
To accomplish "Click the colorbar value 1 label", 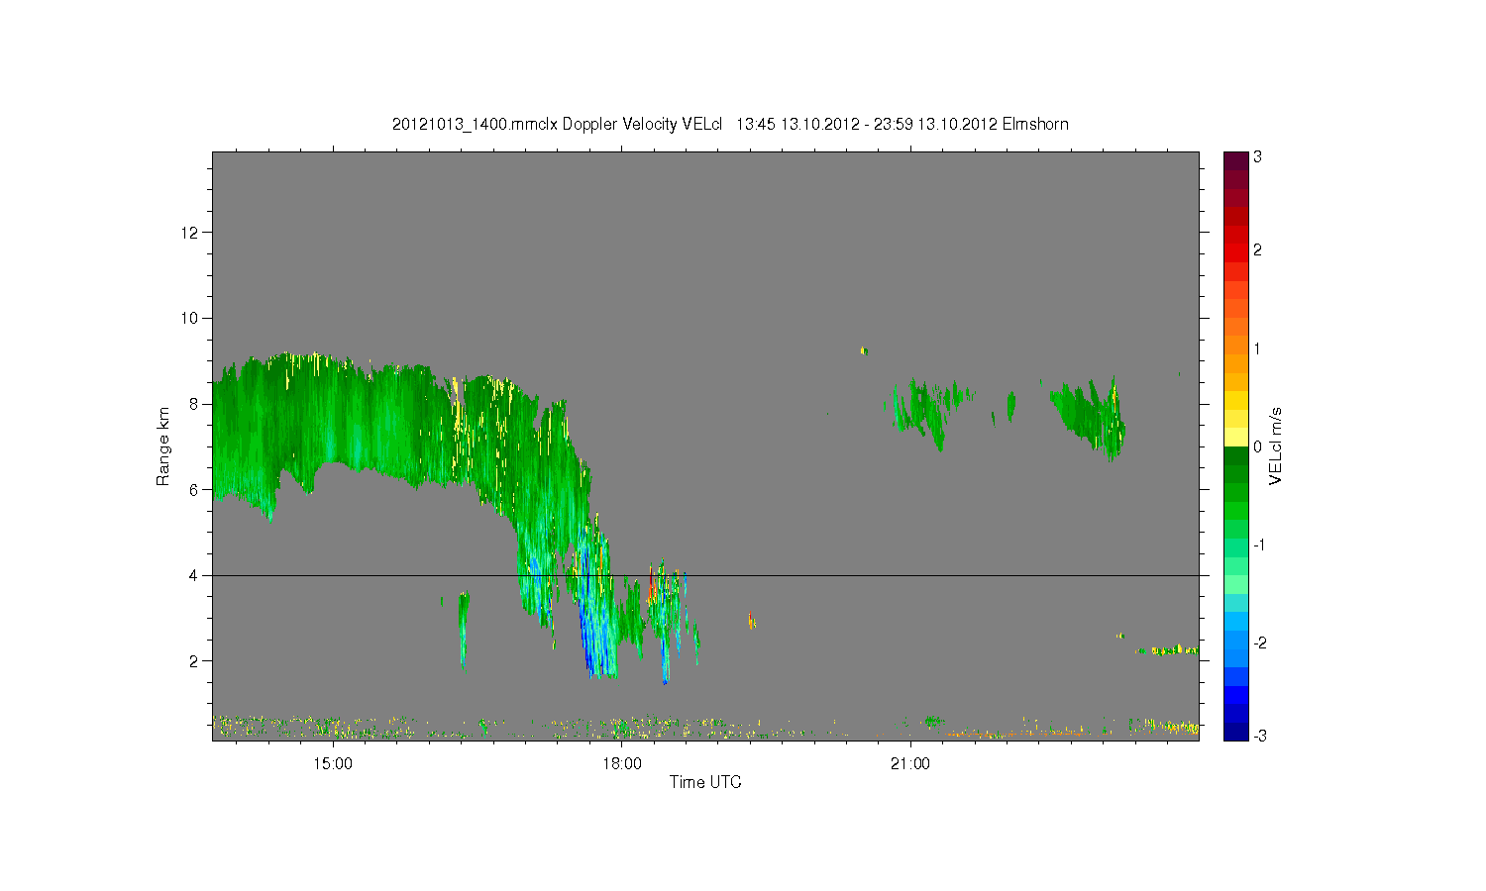I will click(1257, 348).
